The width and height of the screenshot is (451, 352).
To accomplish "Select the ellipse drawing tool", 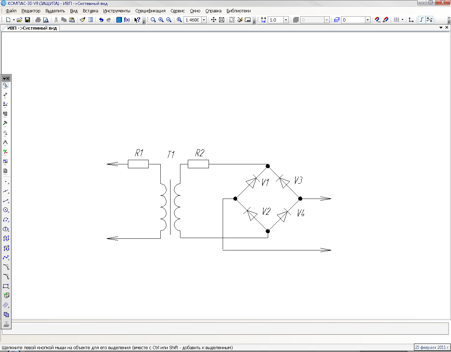I will coord(6,229).
